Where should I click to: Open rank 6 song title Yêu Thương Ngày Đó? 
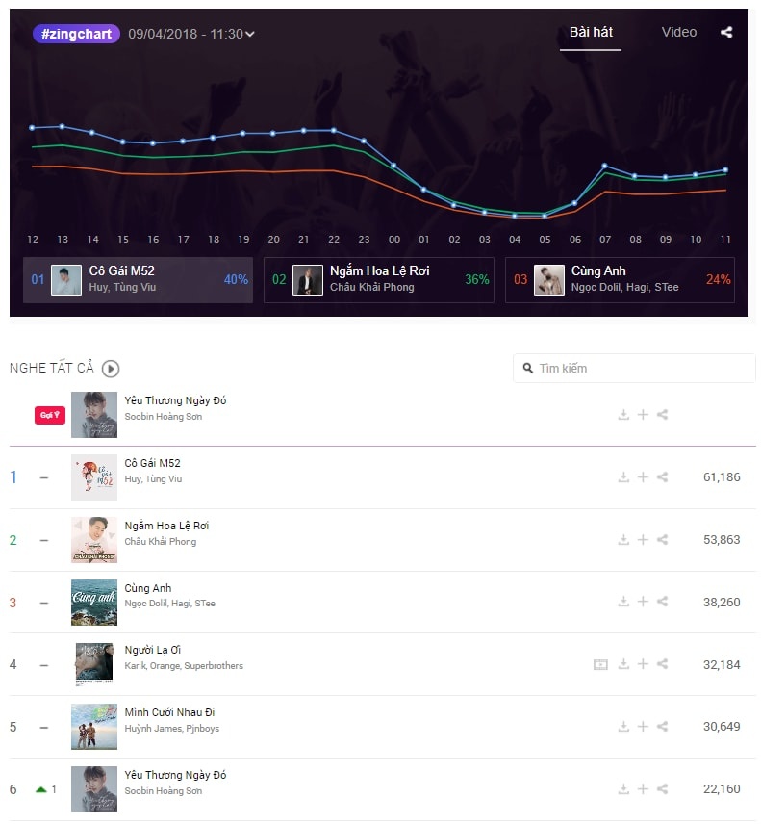point(175,775)
